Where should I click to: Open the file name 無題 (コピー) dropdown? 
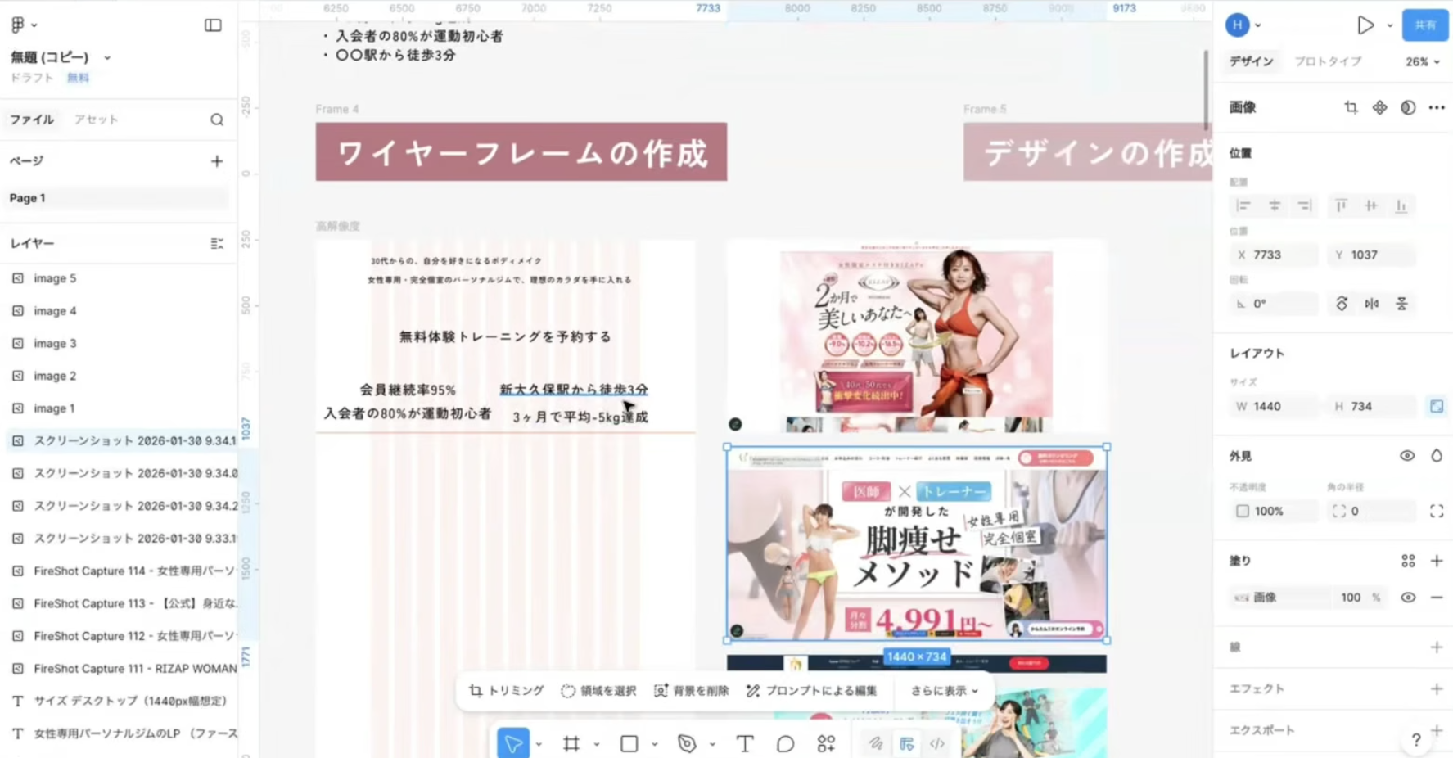[107, 58]
